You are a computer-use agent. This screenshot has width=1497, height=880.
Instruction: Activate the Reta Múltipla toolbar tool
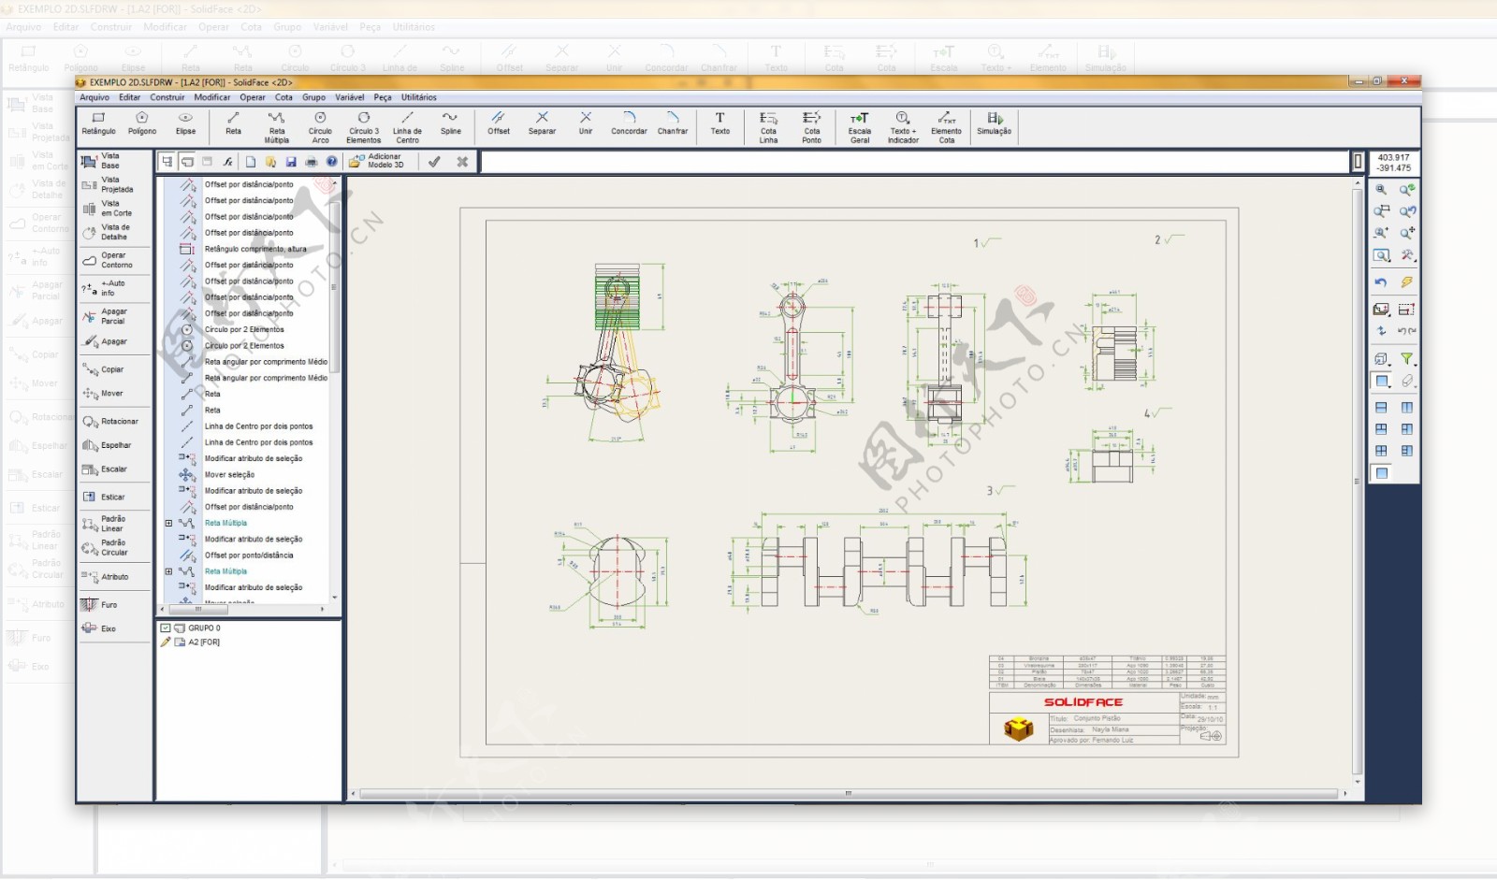click(277, 127)
